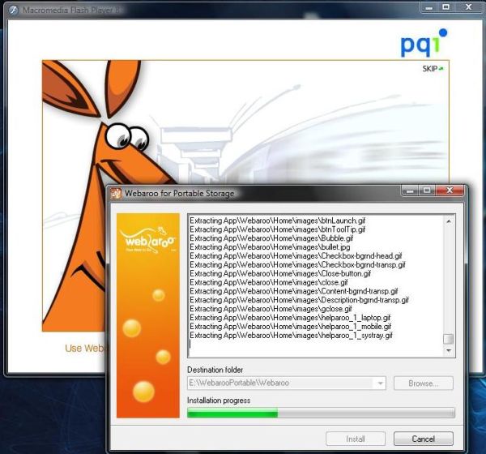Click the Installation progress bar
Image resolution: width=486 pixels, height=454 pixels.
click(x=321, y=413)
